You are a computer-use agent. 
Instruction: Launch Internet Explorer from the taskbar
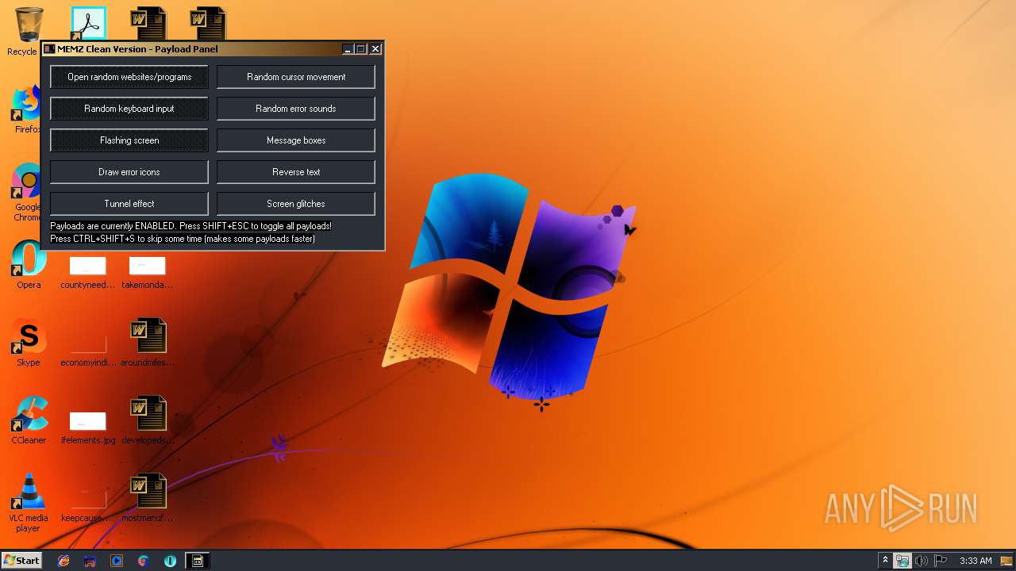tap(63, 561)
